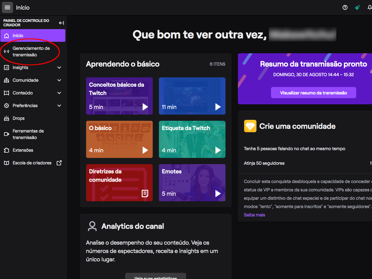Image resolution: width=372 pixels, height=279 pixels.
Task: Open the O básico orange card
Action: 119,139
